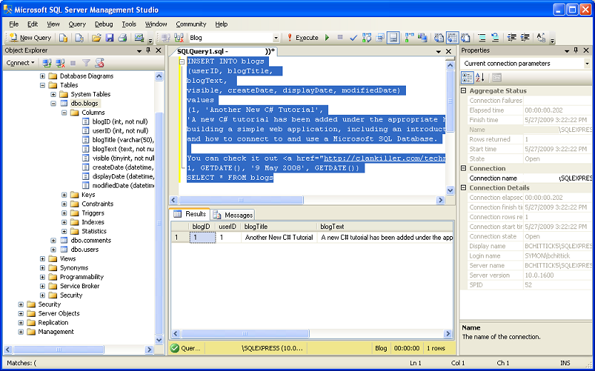Close the Object Explorer panel
The image size is (595, 371).
coord(158,51)
